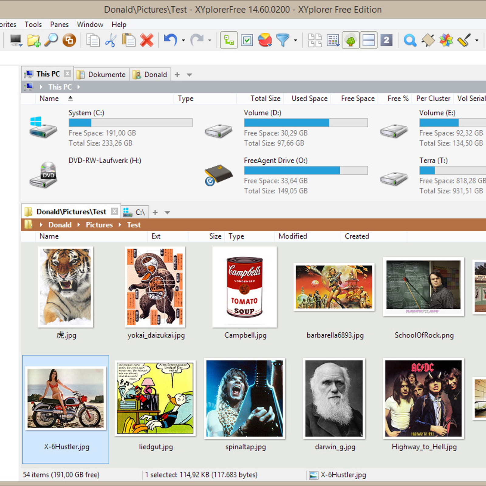Viewport: 486px width, 486px height.
Task: Toggle the Dual Pane button
Action: point(368,40)
